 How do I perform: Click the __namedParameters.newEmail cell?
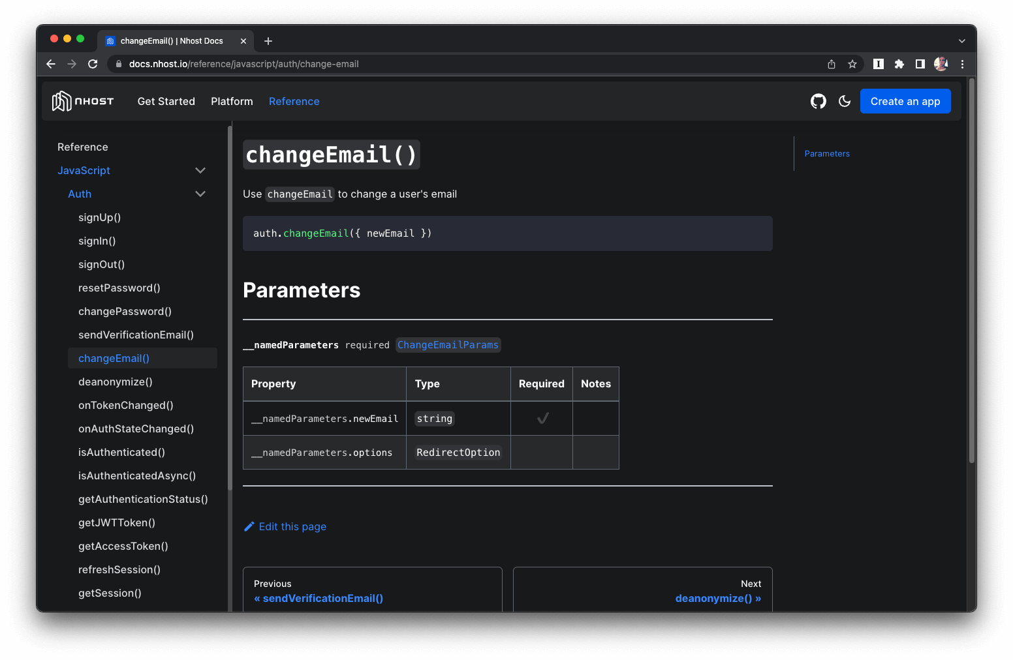click(x=324, y=419)
